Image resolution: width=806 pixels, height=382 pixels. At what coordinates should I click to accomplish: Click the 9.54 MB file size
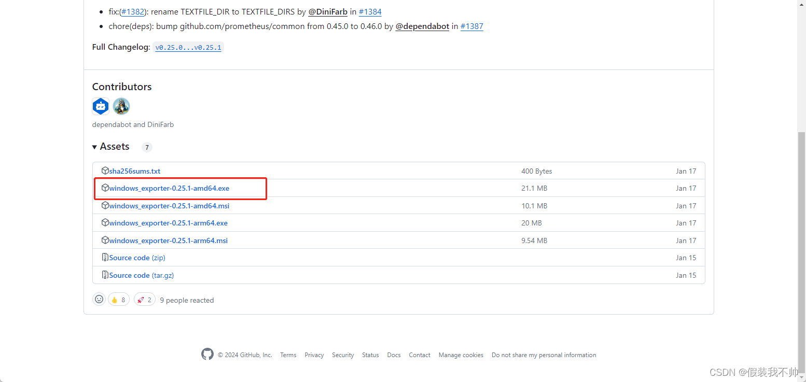534,240
